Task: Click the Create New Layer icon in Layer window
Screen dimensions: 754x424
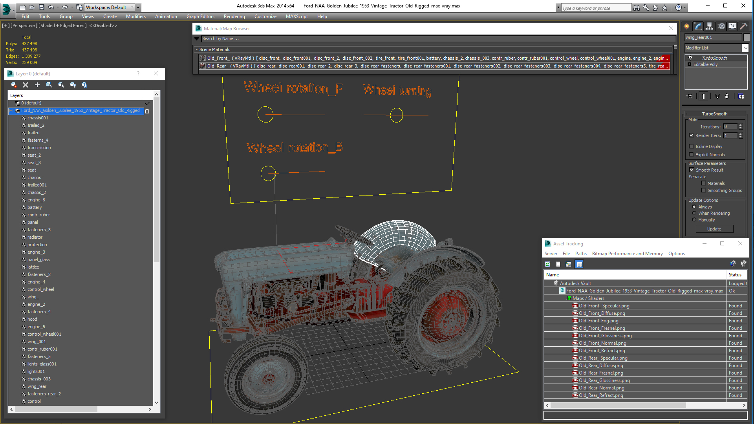Action: 13,85
